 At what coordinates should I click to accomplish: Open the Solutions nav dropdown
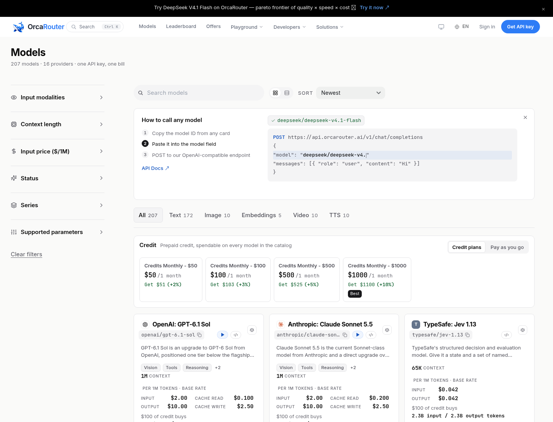pos(330,27)
